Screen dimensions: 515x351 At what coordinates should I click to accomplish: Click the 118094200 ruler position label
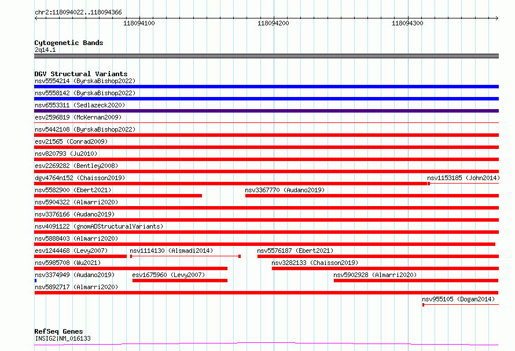[x=273, y=23]
